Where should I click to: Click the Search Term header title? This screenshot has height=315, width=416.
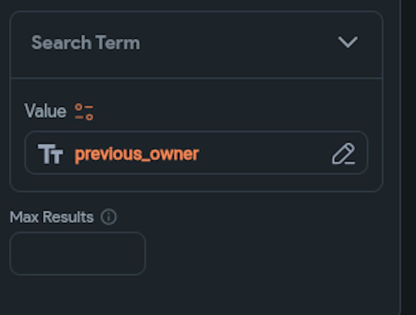[x=86, y=43]
